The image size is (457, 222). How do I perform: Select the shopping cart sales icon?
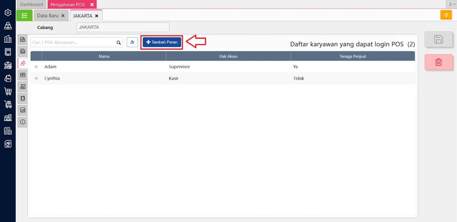8,91
